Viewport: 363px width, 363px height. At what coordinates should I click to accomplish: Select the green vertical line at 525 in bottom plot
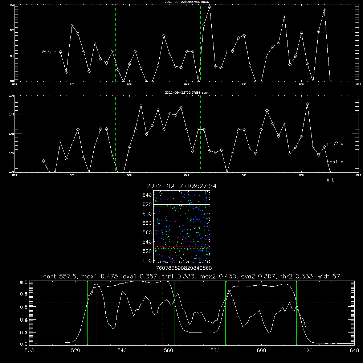87,313
